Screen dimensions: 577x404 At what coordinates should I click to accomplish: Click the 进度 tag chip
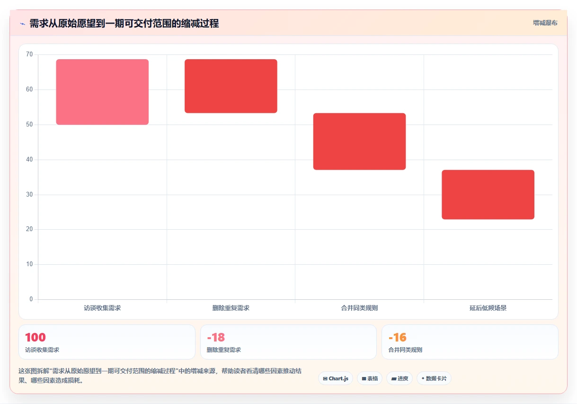(x=399, y=378)
